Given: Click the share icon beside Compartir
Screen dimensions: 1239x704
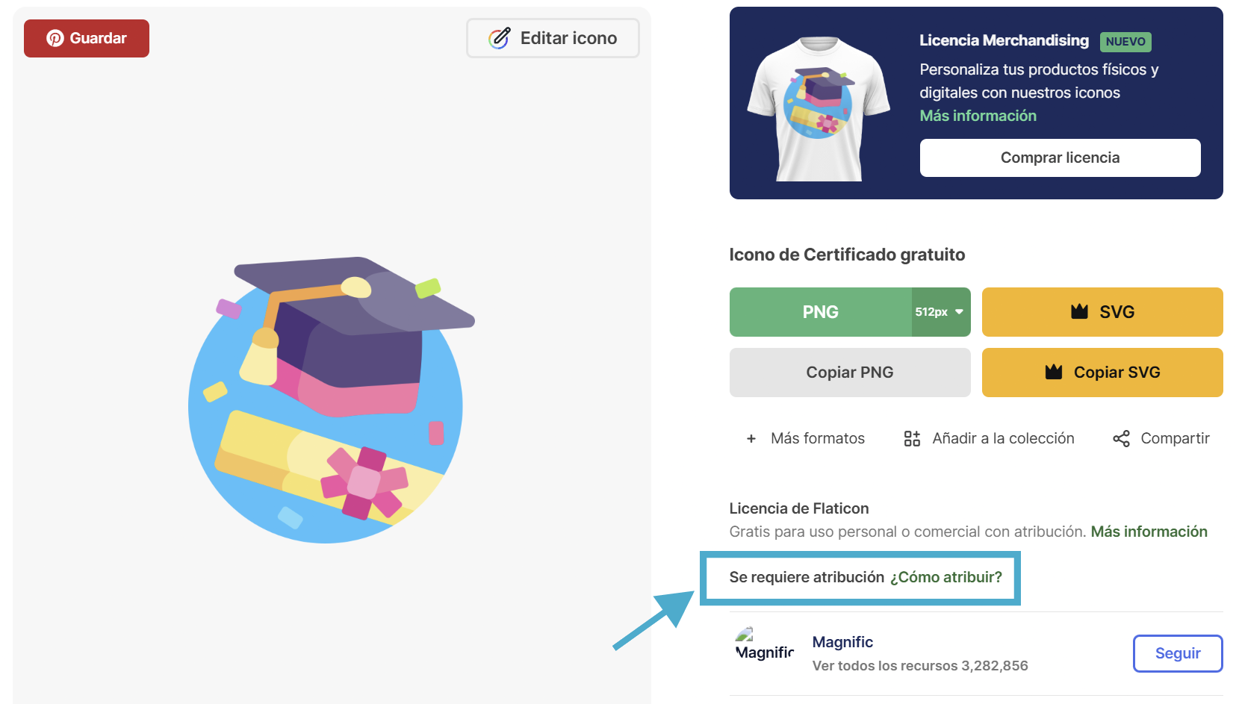Looking at the screenshot, I should tap(1121, 439).
